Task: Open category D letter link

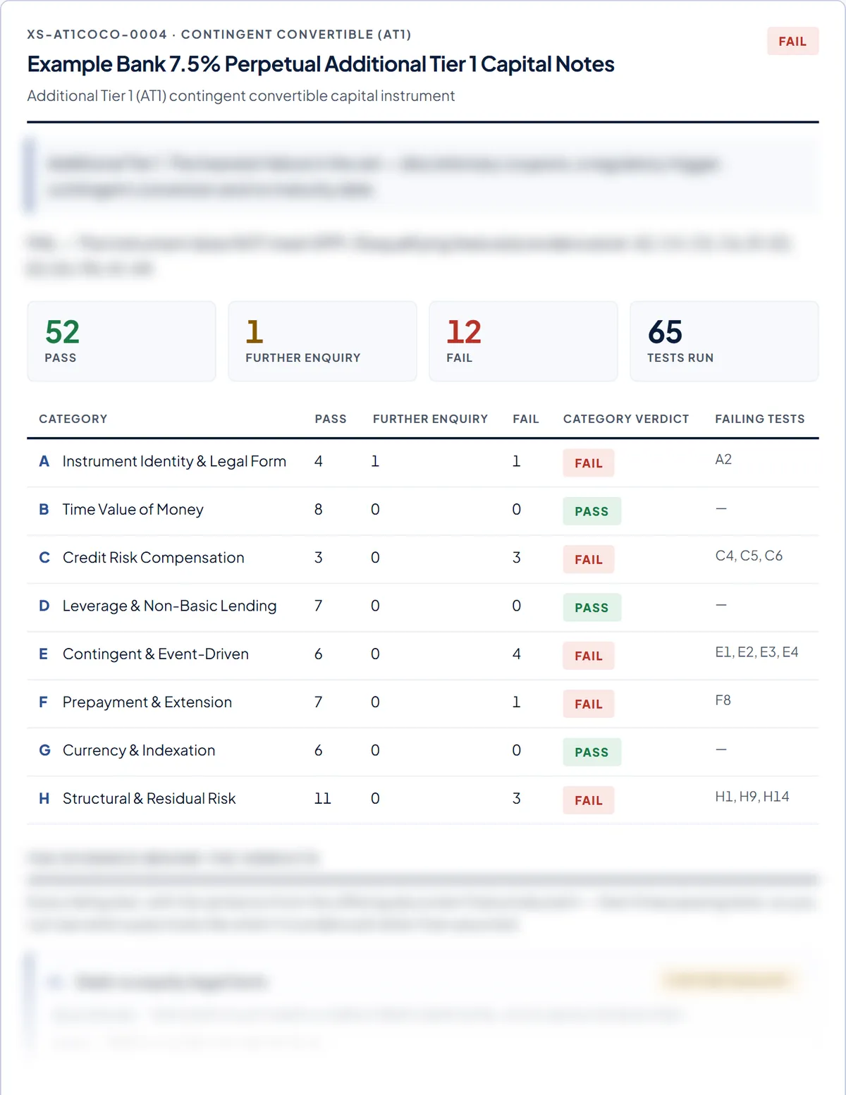Action: pyautogui.click(x=44, y=606)
